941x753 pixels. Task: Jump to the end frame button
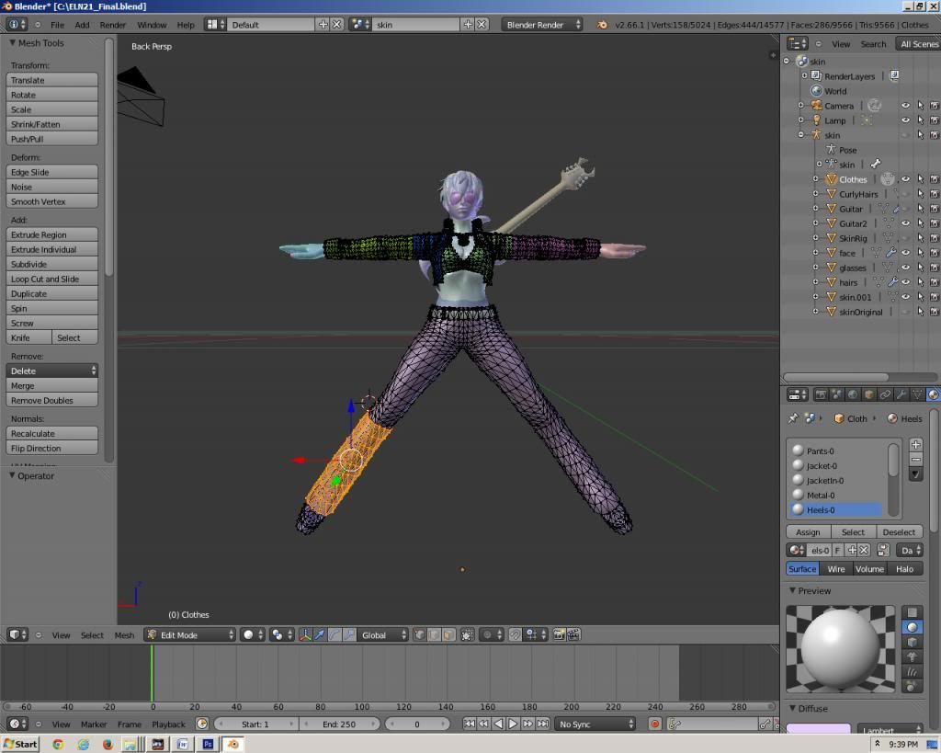[x=543, y=724]
